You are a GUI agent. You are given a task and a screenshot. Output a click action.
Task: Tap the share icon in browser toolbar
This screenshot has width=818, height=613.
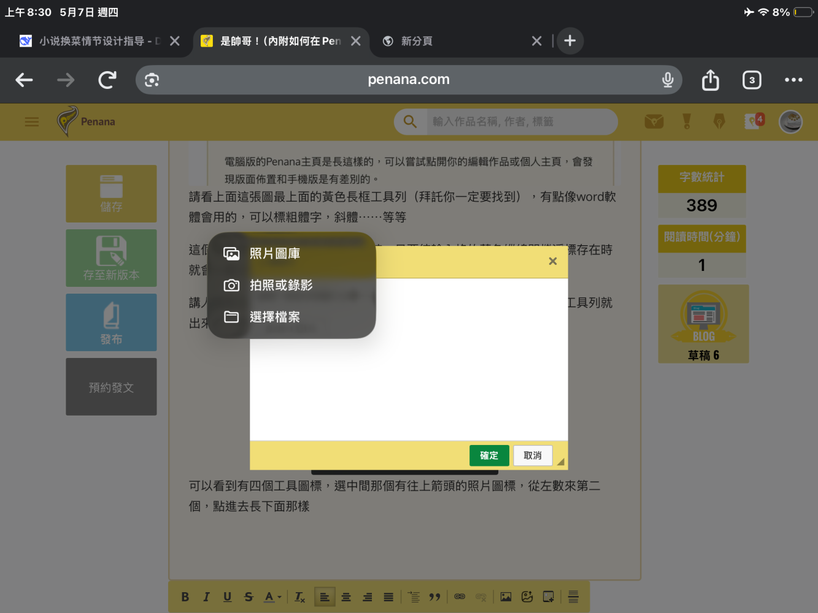(711, 80)
